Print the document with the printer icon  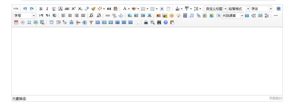pyautogui.click(x=146, y=22)
